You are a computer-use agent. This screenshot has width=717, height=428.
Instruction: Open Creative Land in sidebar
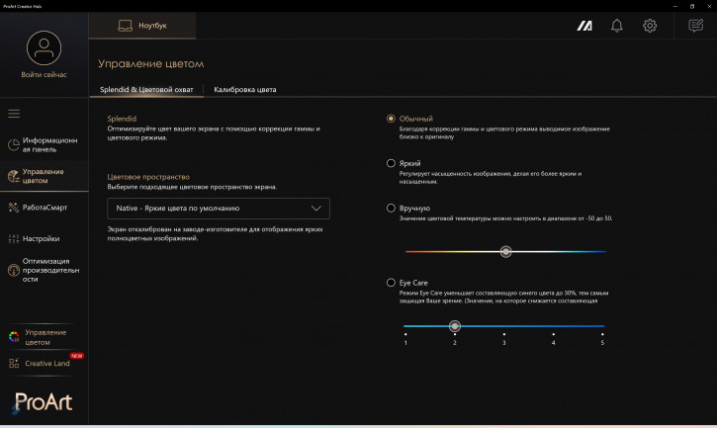click(x=44, y=363)
